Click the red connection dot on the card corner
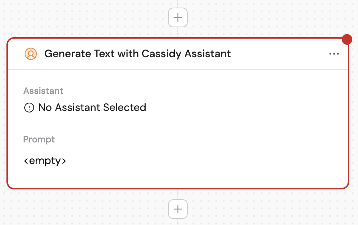 coord(347,39)
